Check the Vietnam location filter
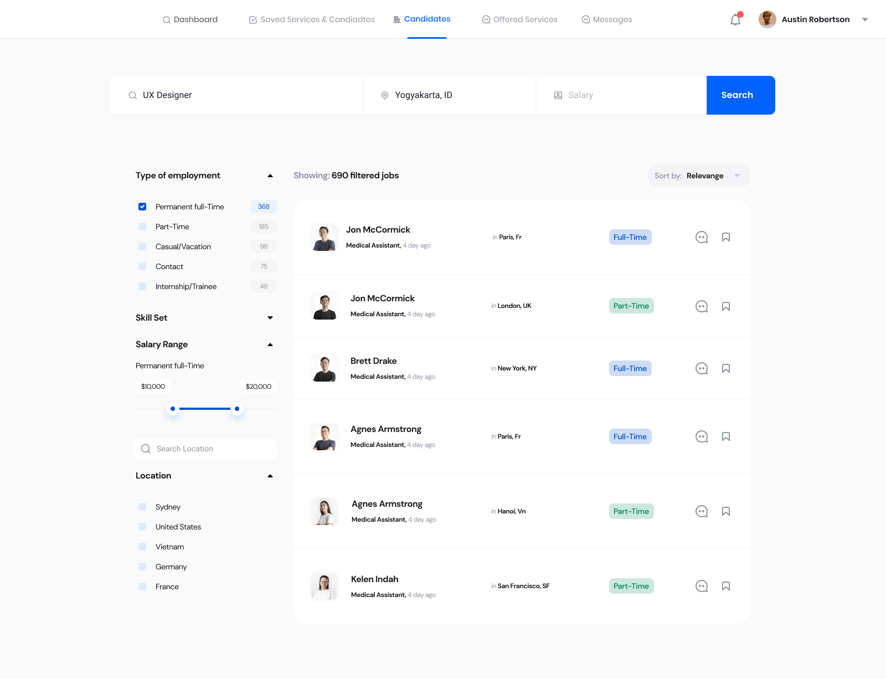Image resolution: width=886 pixels, height=679 pixels. coord(142,547)
